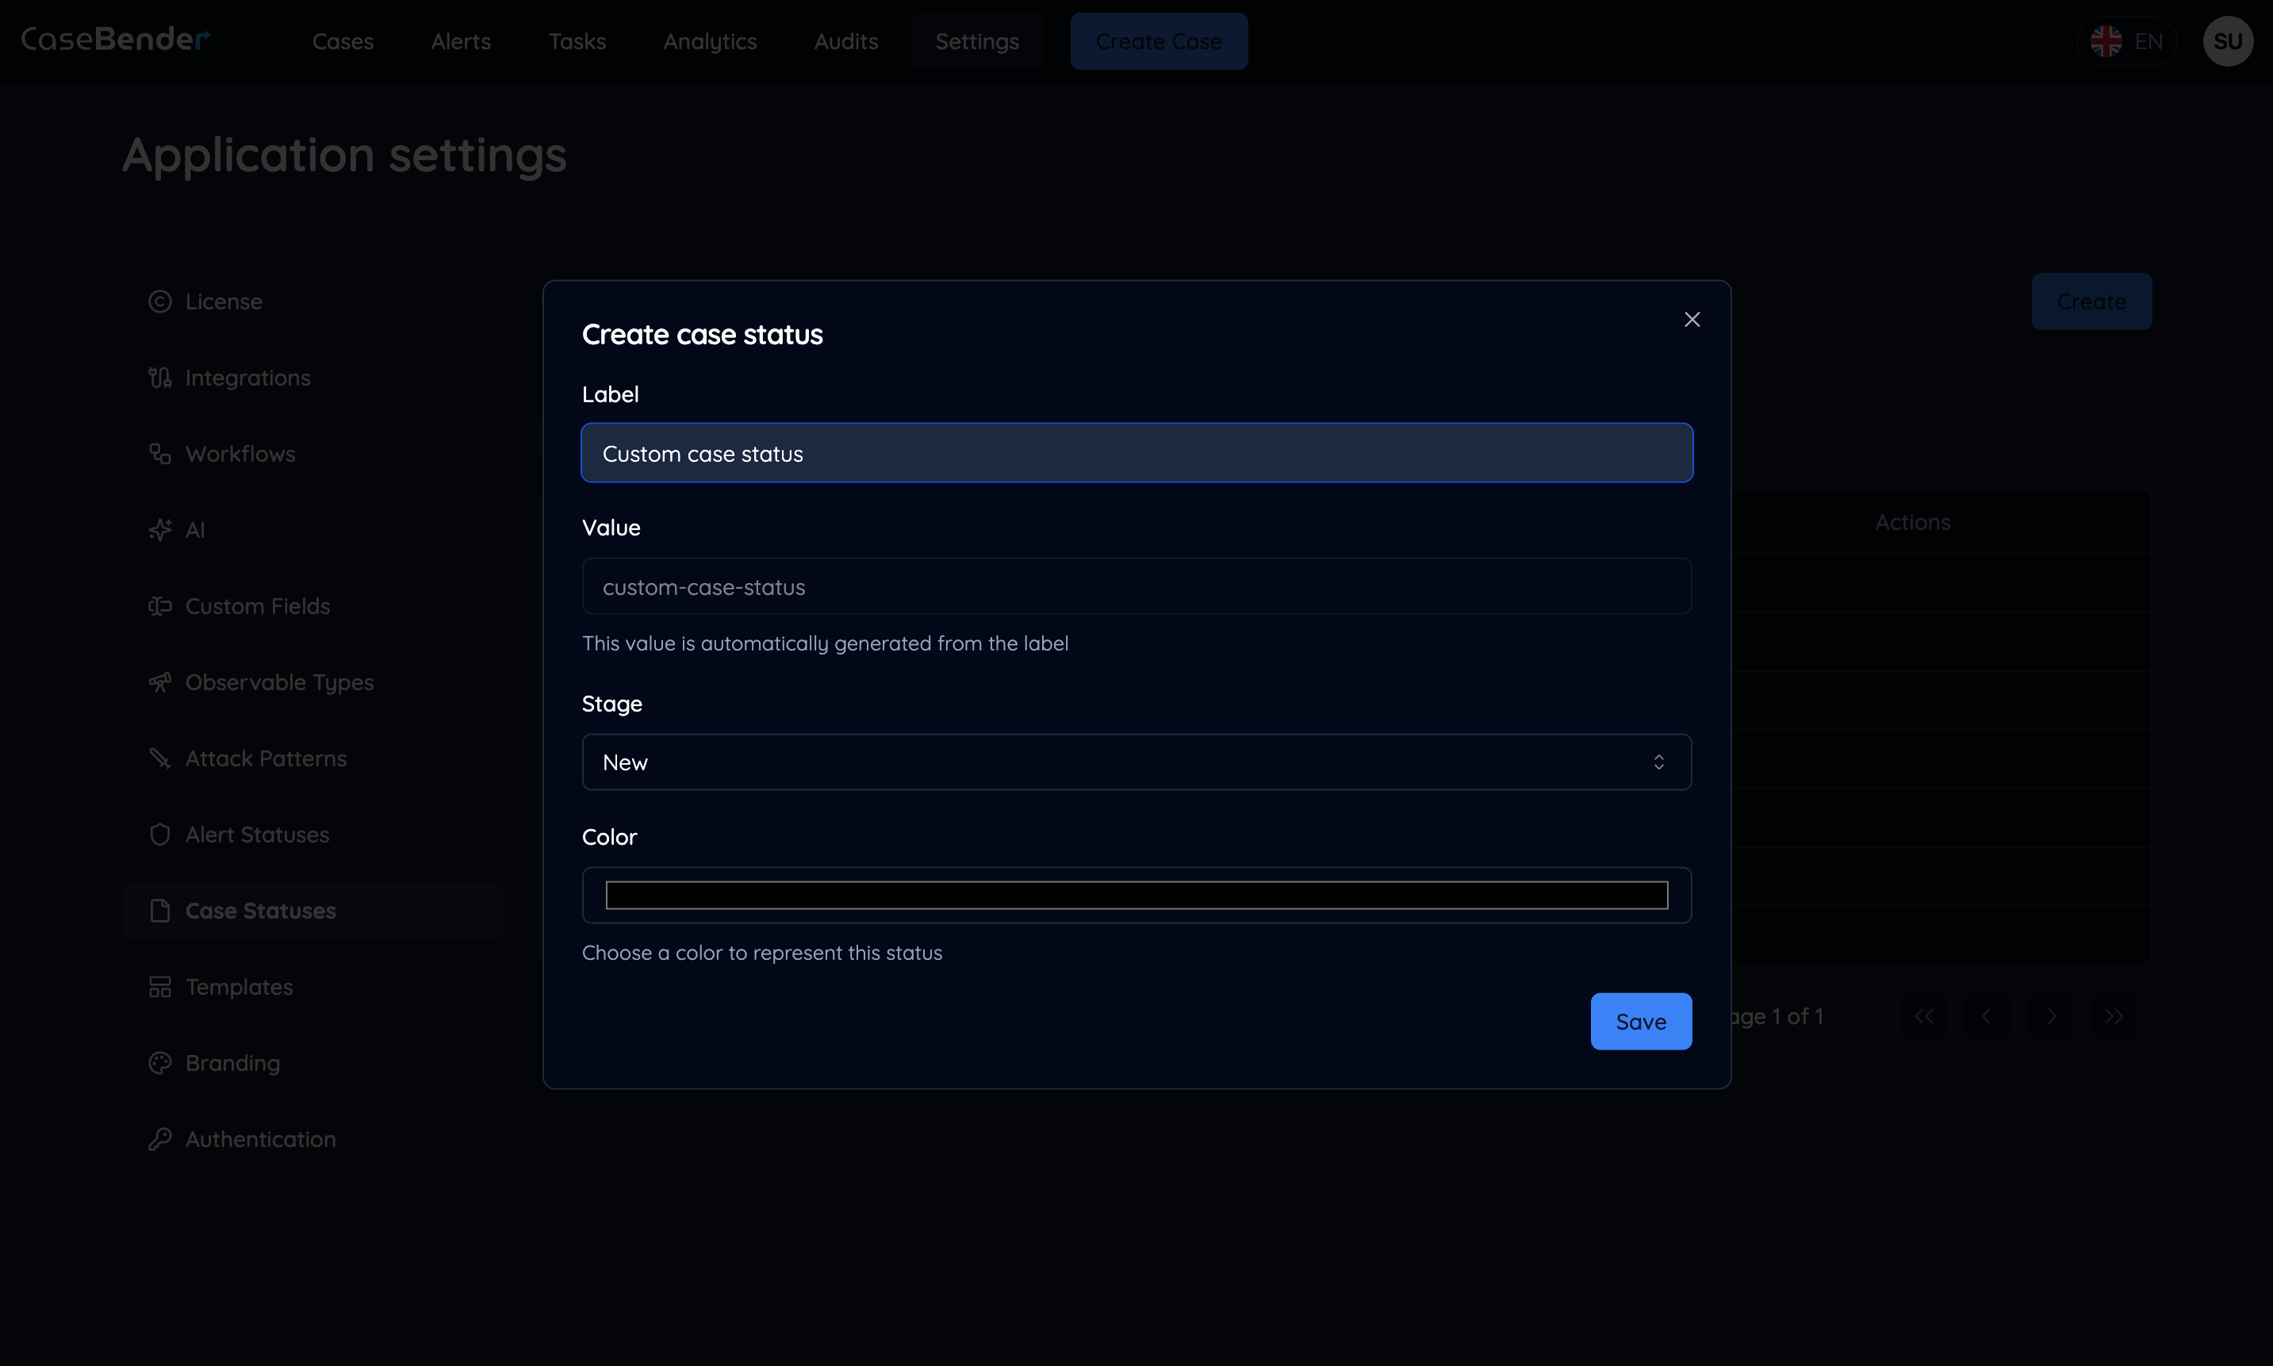The height and width of the screenshot is (1366, 2273).
Task: Click the Attack Patterns icon
Action: (x=160, y=758)
